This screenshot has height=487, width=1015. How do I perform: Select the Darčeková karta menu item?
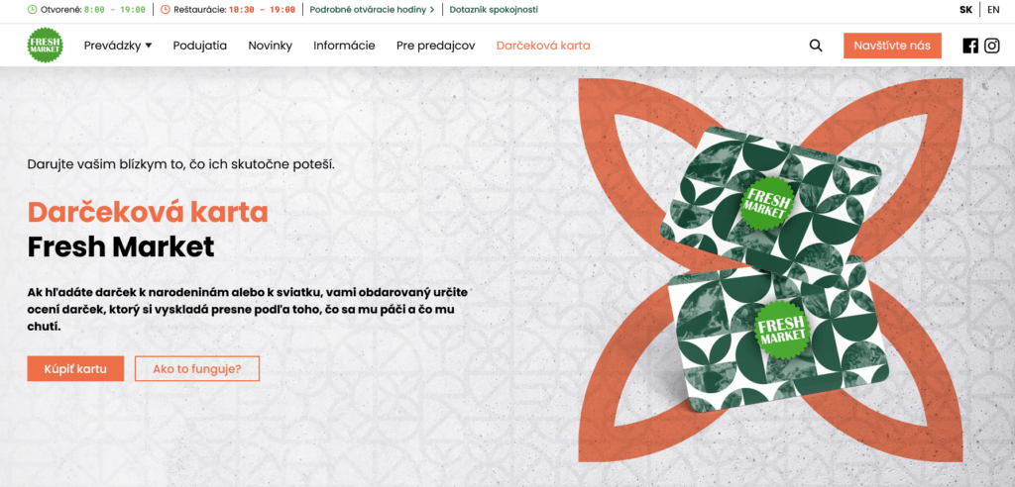click(x=543, y=46)
